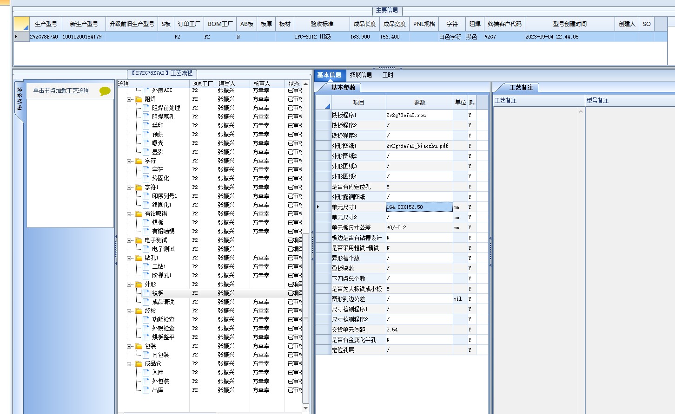Click the 是否有金属化半孔 parameter row

[402, 340]
